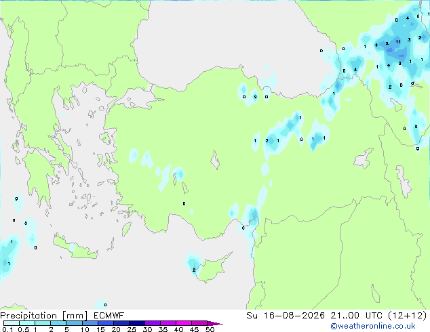Click the 15–20 mm legend color box
This screenshot has height=332, width=430.
coord(106,323)
